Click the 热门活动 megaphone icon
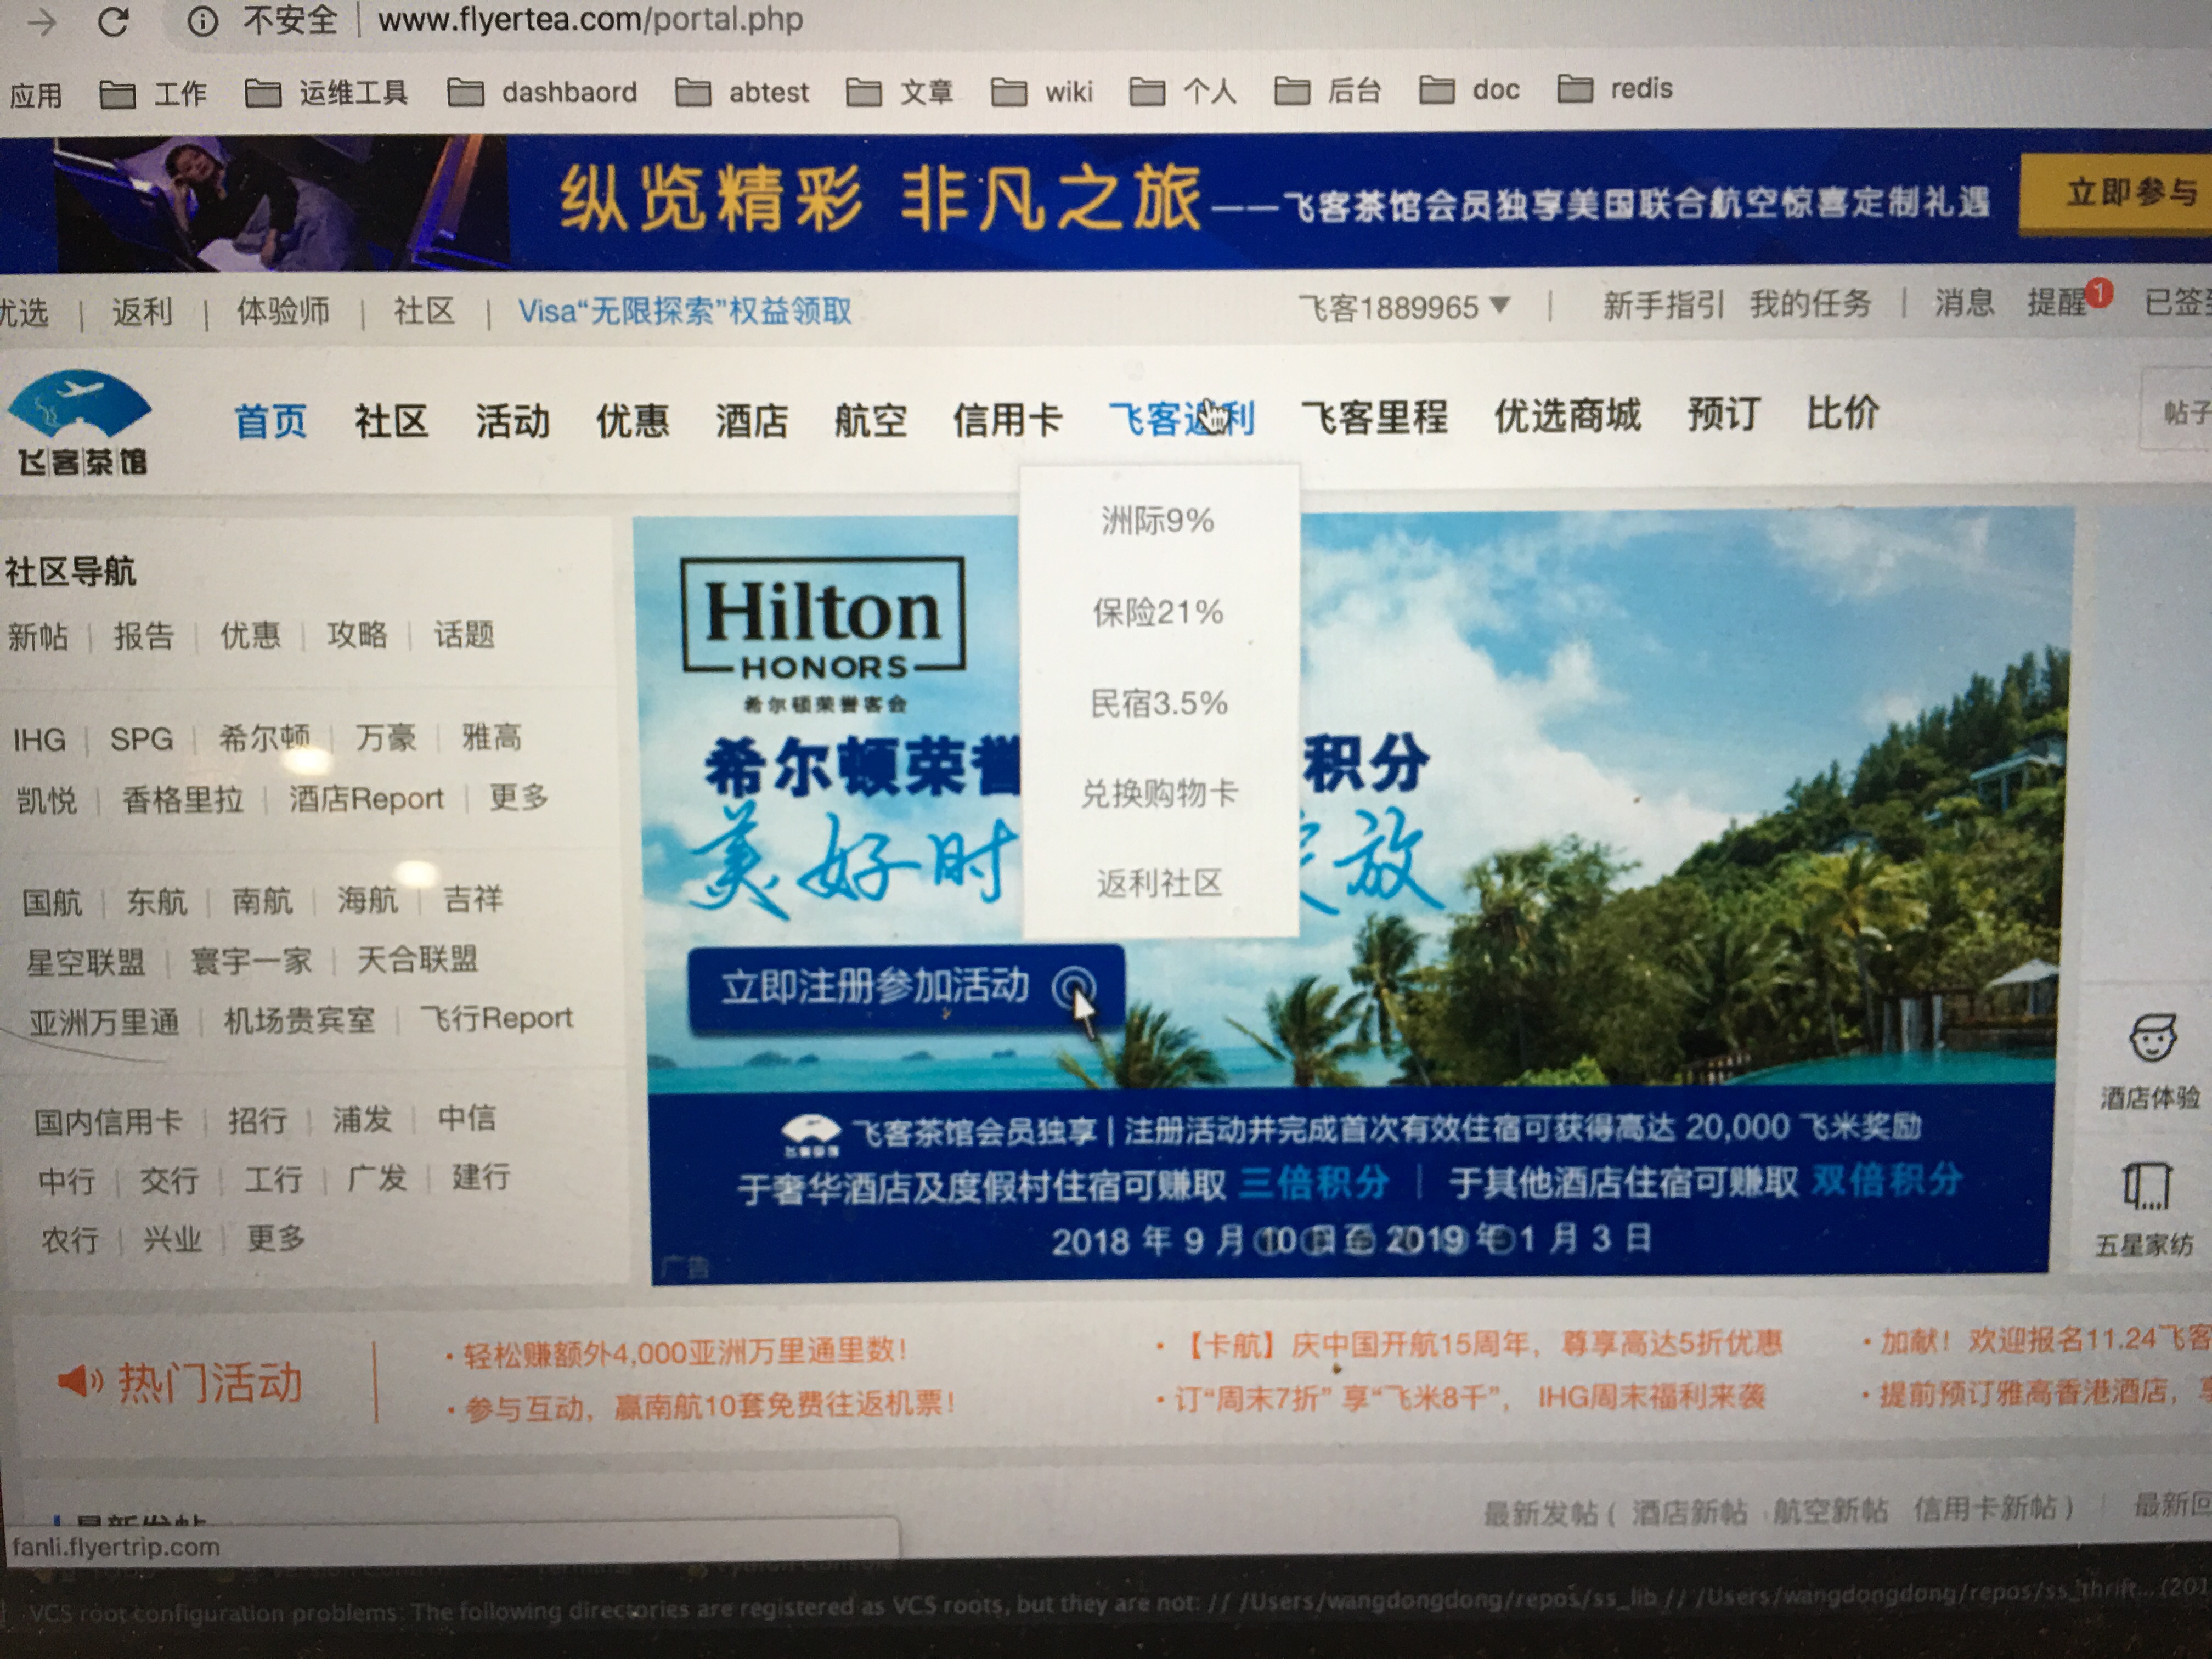The height and width of the screenshot is (1659, 2212). 80,1381
